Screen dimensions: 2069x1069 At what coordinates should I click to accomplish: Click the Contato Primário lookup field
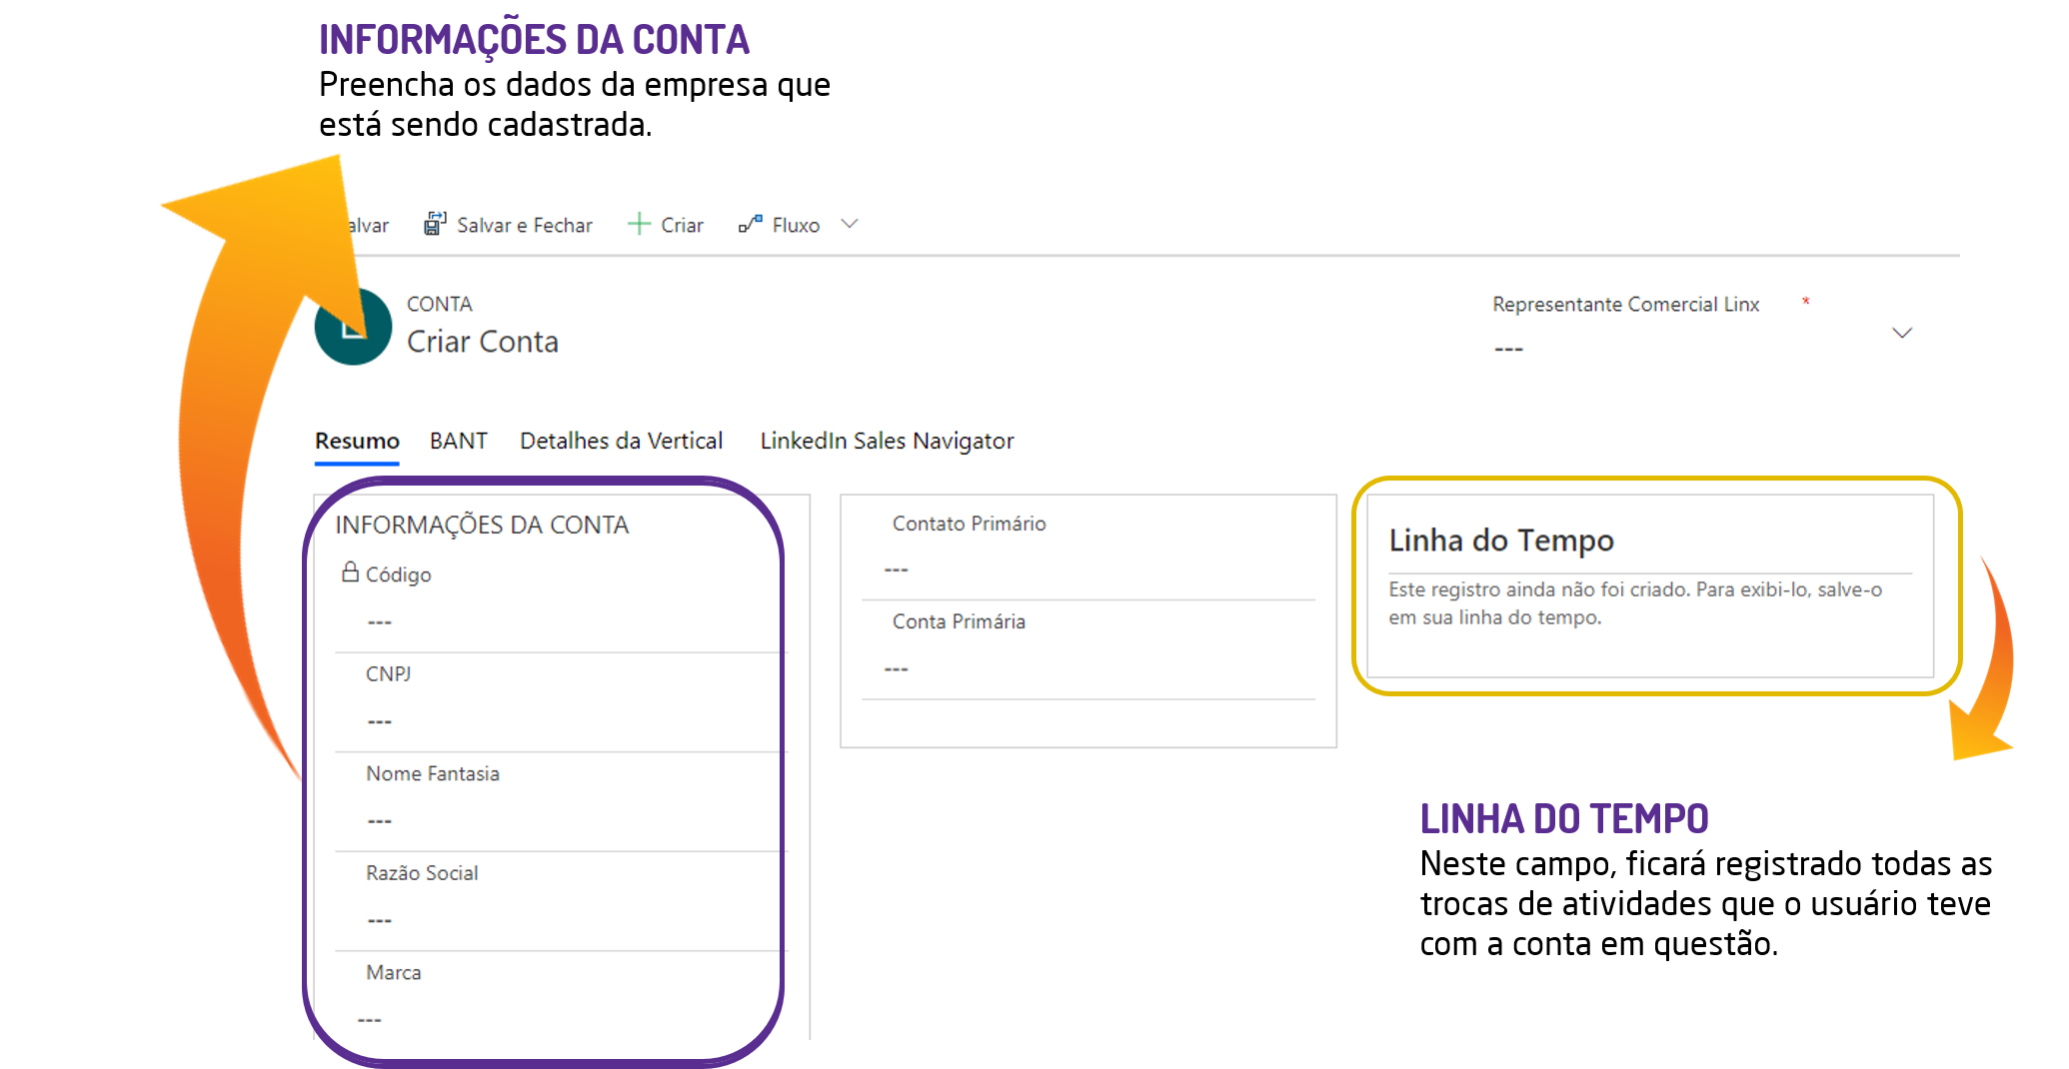[1087, 569]
